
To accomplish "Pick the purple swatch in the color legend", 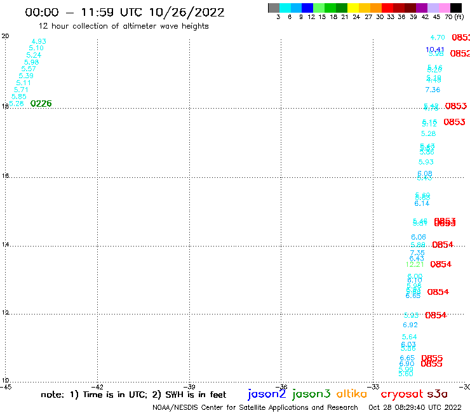I will tap(422, 8).
